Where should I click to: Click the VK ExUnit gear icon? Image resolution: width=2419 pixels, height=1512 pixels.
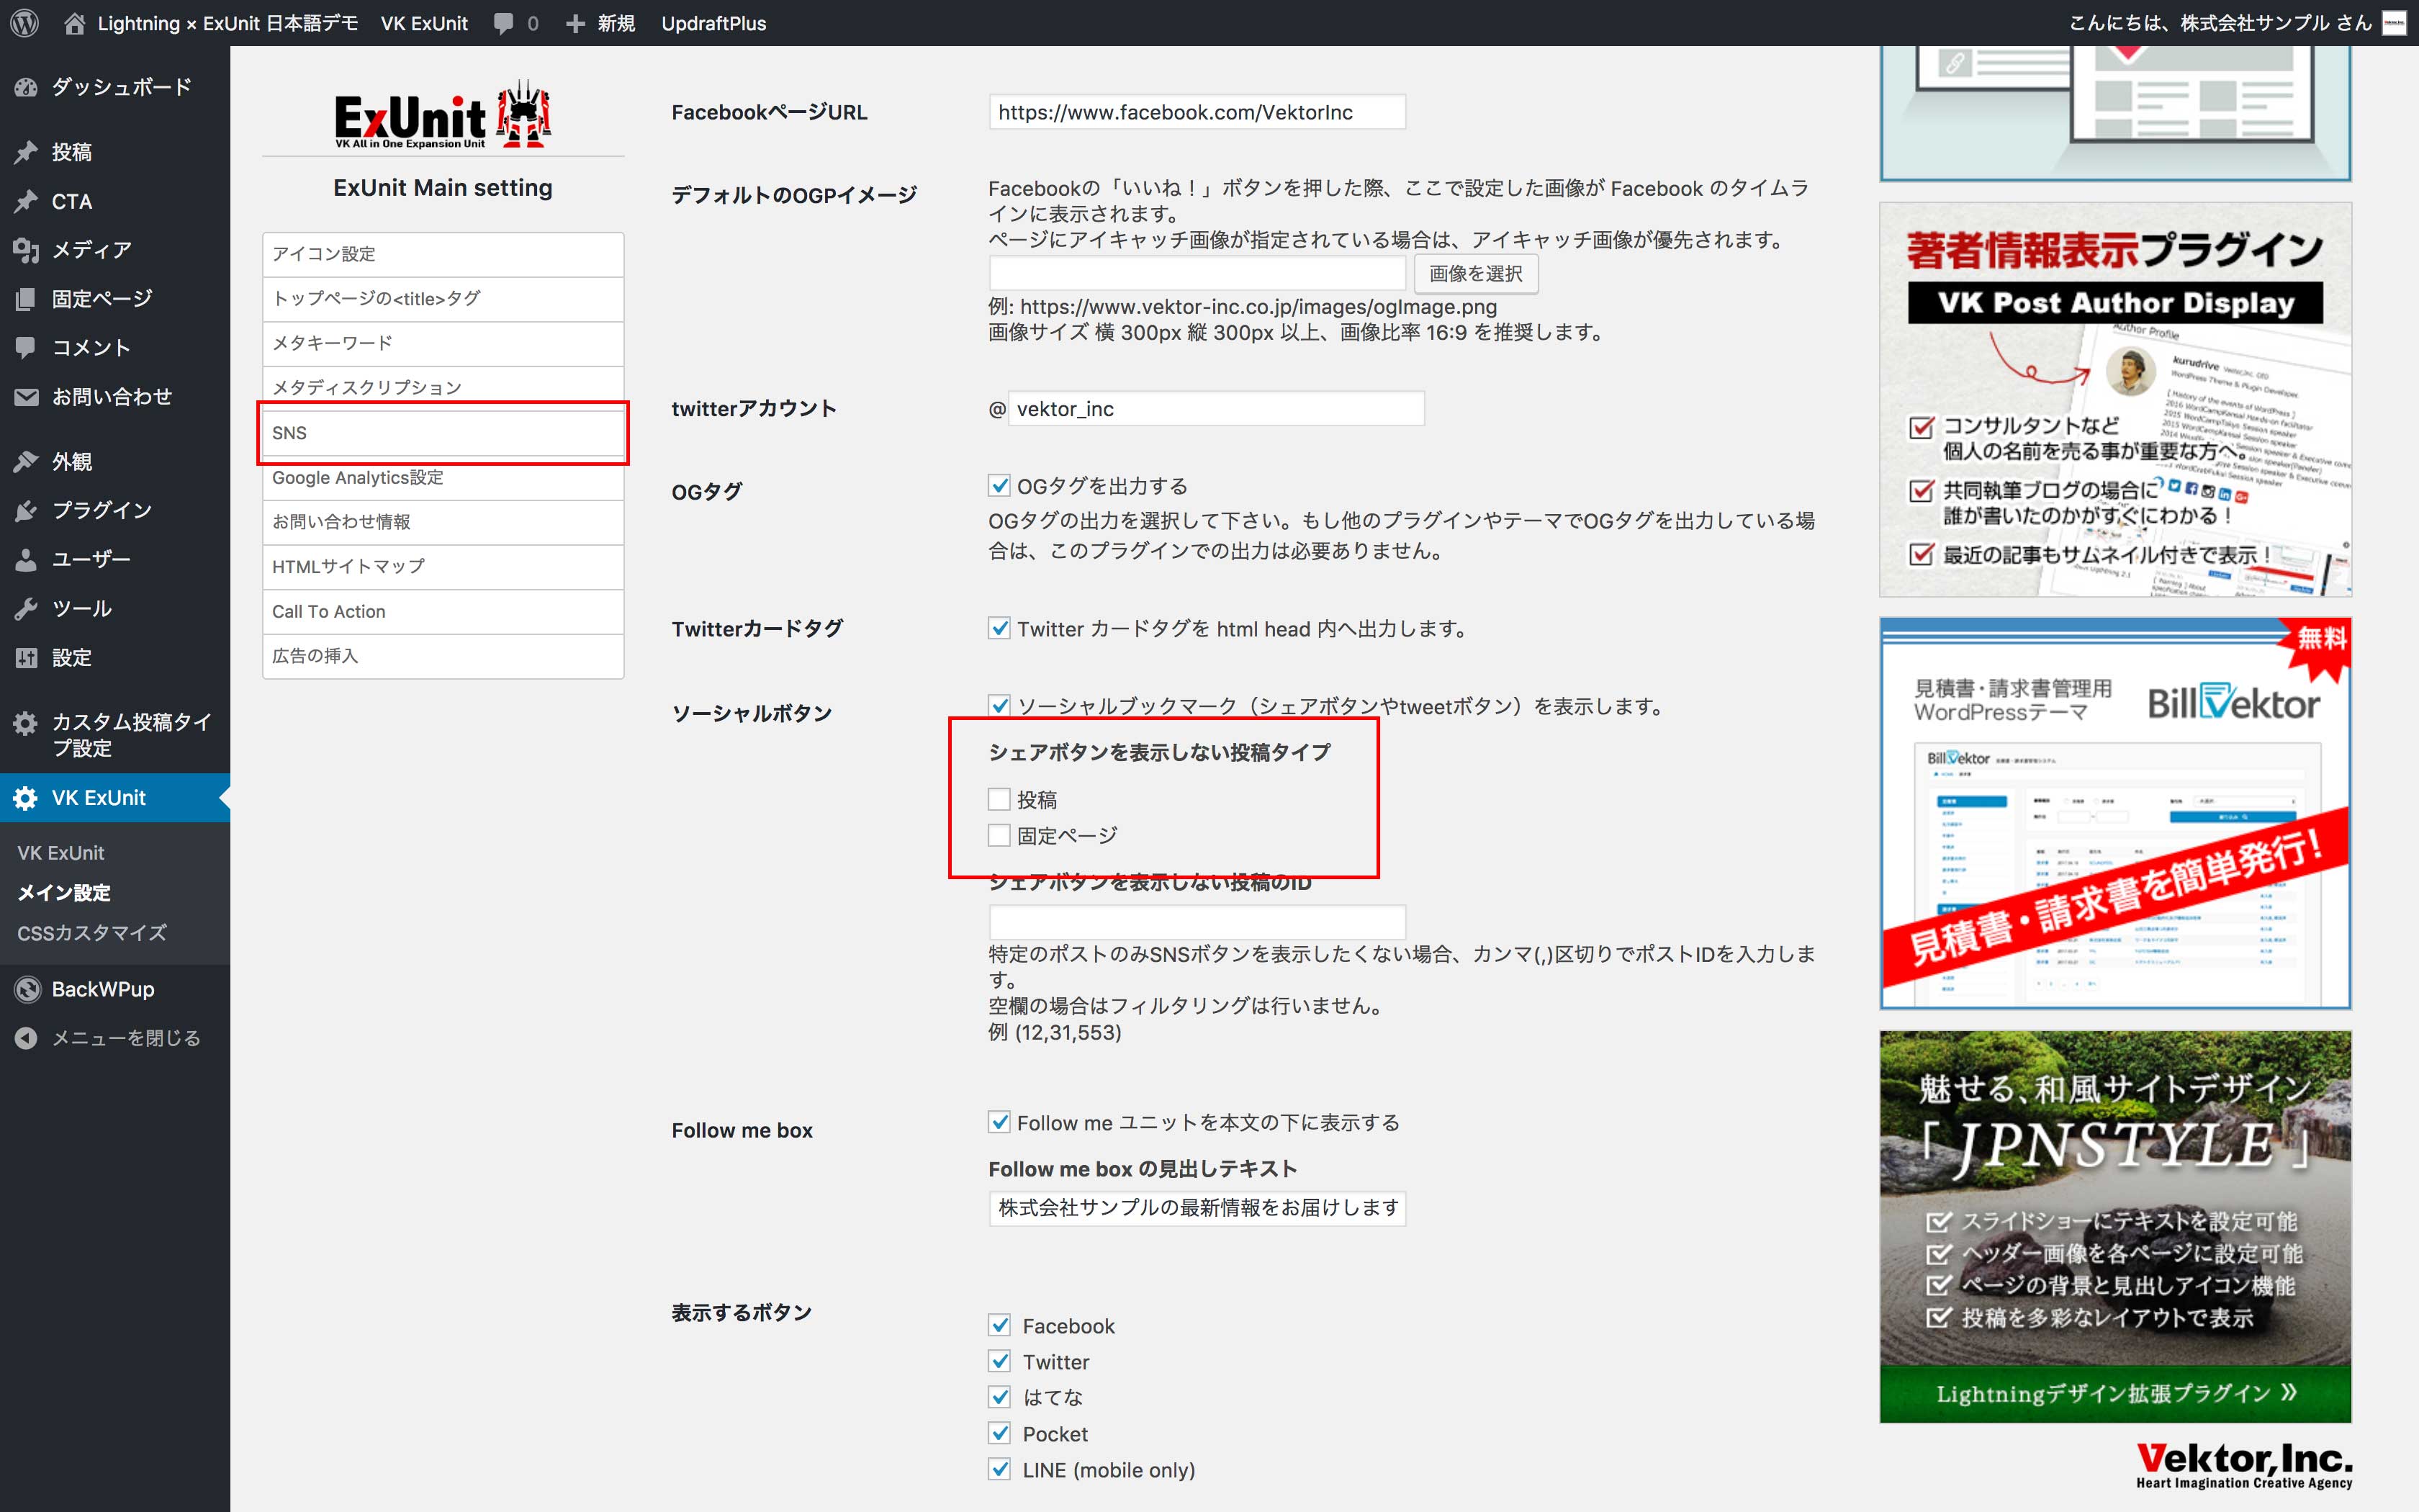[x=26, y=798]
